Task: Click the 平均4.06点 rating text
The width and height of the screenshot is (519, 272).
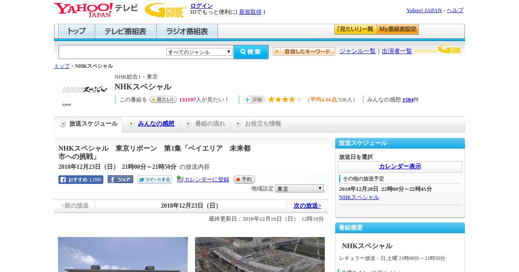Action: (324, 100)
